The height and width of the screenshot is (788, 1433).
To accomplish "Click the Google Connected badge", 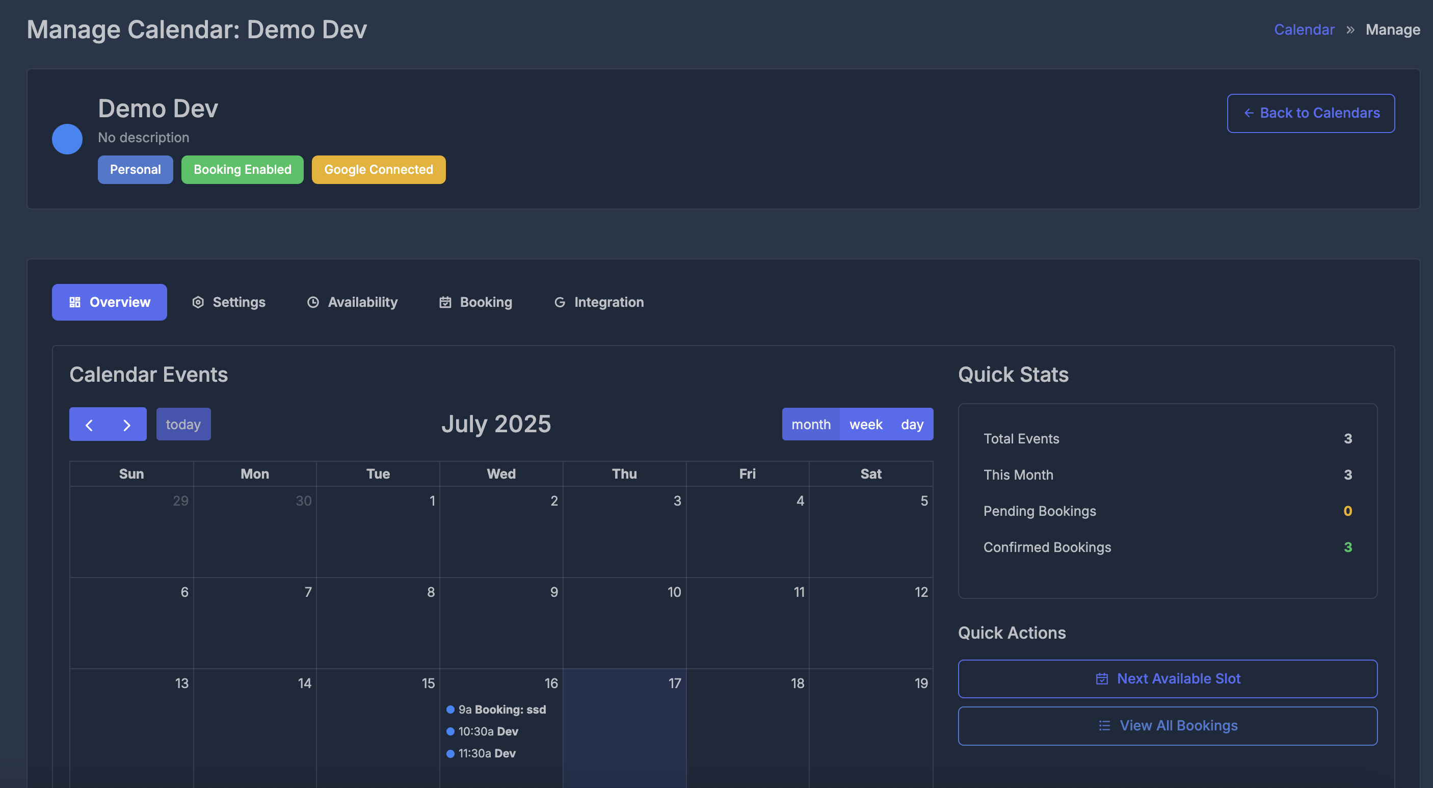I will (378, 169).
